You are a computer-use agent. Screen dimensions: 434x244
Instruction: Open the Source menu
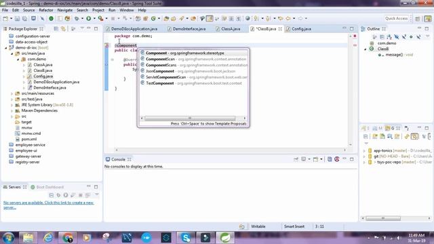tap(28, 10)
